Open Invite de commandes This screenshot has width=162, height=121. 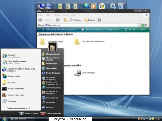(x=13, y=89)
